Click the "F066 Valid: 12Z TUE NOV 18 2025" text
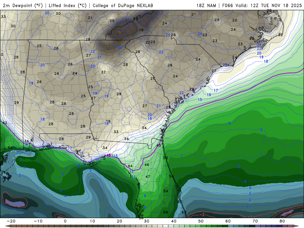 (262, 5)
